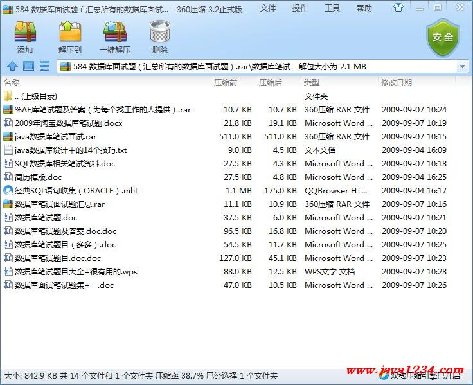Open the 文件 menu
Image resolution: width=473 pixels, height=385 pixels.
tap(268, 8)
